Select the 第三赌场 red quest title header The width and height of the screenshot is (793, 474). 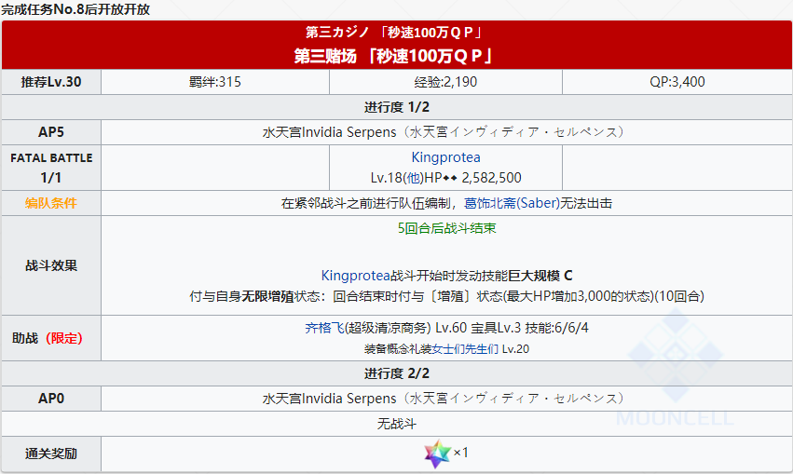[x=393, y=56]
